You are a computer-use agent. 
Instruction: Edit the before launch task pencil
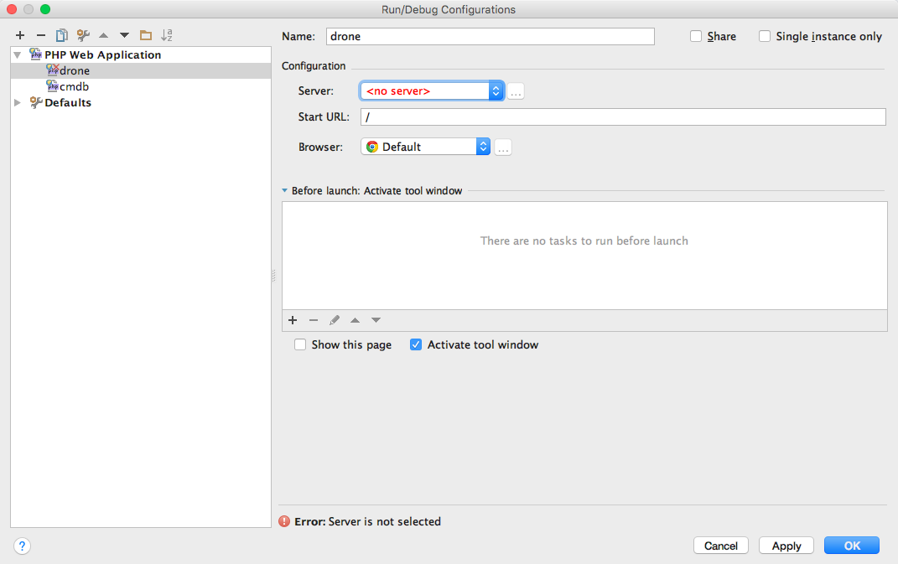(x=335, y=320)
